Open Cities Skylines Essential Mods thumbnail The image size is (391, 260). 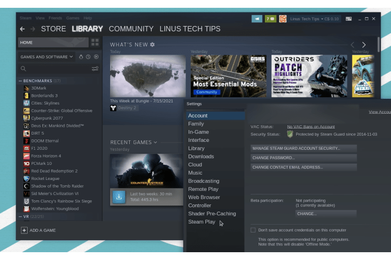tap(228, 76)
